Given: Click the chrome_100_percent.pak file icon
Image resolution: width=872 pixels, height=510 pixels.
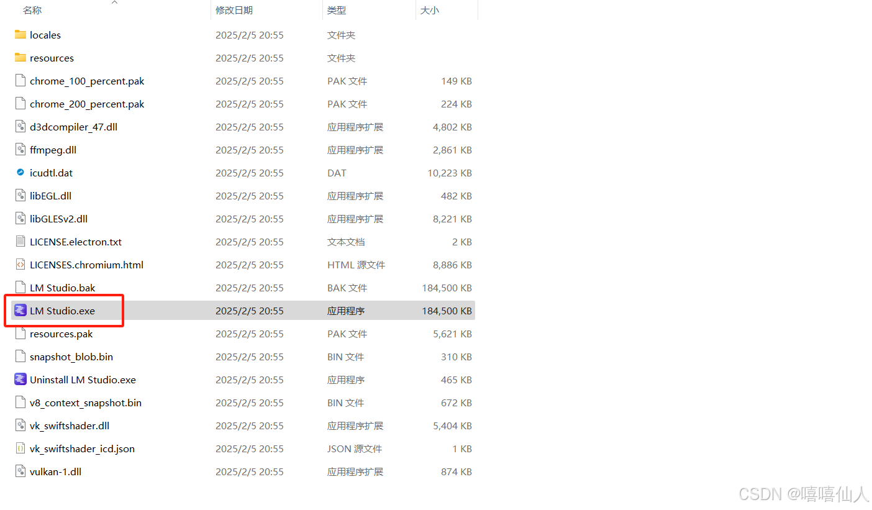Looking at the screenshot, I should point(20,81).
